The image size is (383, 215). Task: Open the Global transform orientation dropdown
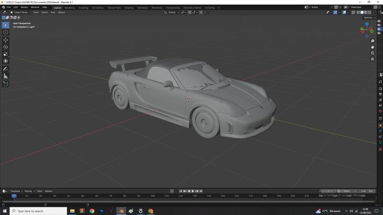click(x=172, y=12)
